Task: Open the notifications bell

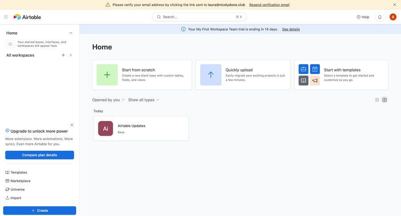Action: (x=380, y=17)
